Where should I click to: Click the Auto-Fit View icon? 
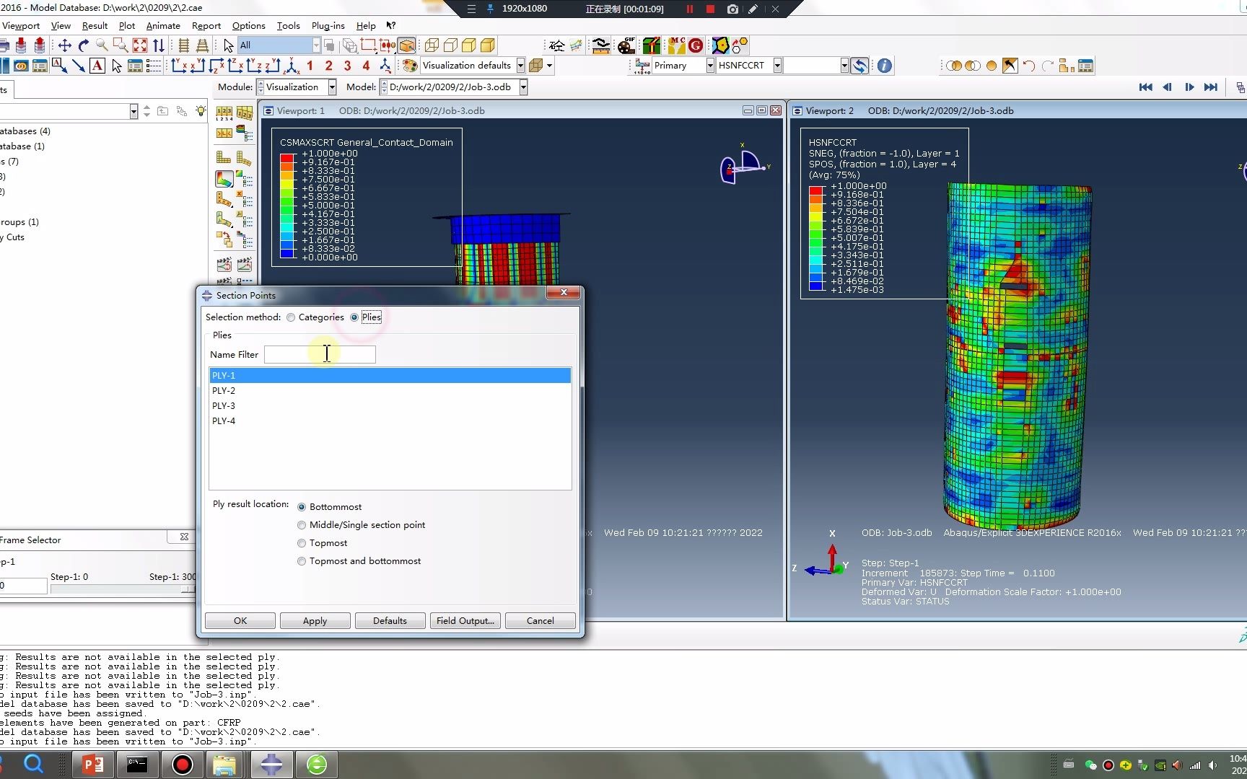point(139,45)
